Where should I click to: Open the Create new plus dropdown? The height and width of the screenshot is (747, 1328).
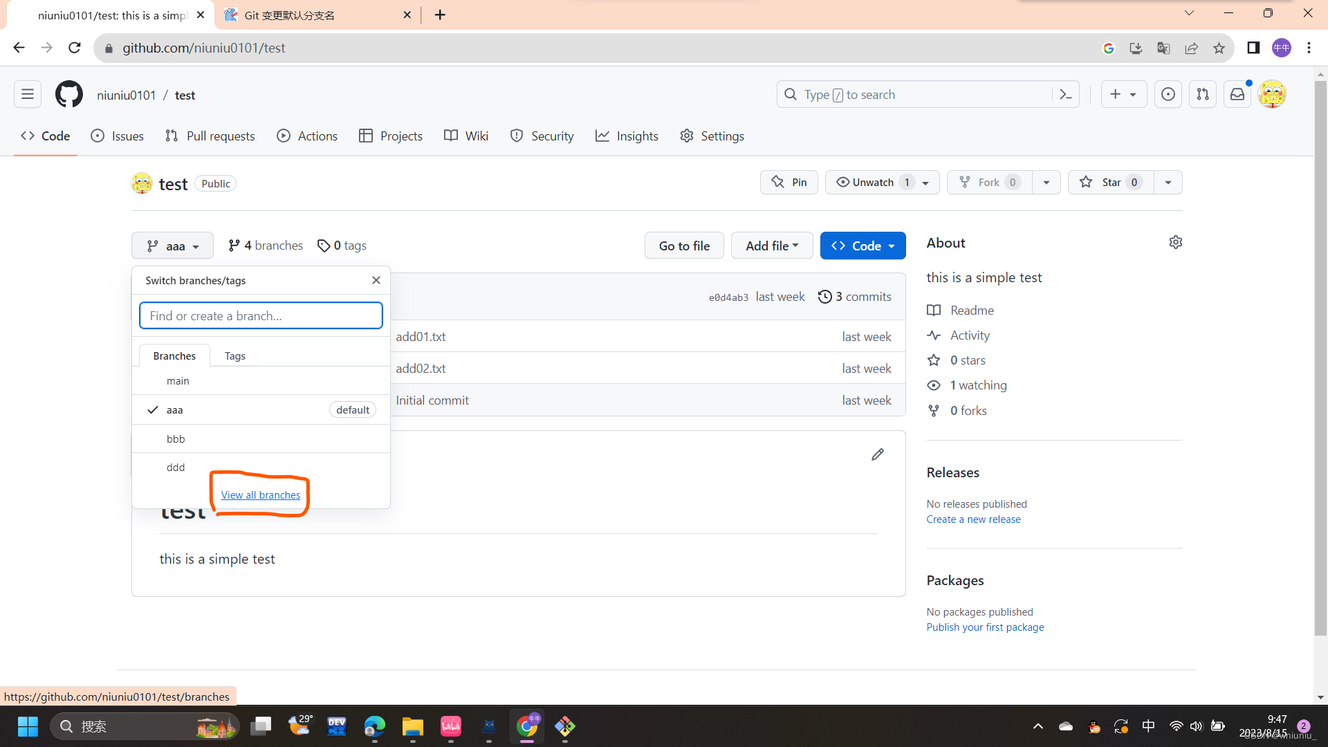tap(1123, 95)
